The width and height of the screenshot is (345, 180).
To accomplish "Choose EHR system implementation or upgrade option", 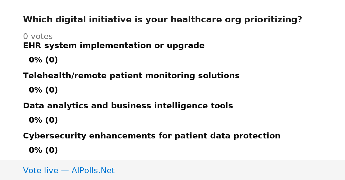I will pos(114,46).
